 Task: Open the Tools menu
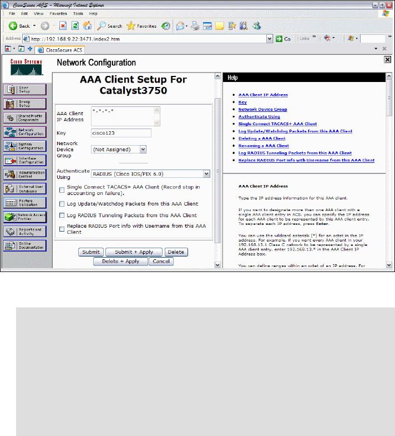(x=78, y=14)
